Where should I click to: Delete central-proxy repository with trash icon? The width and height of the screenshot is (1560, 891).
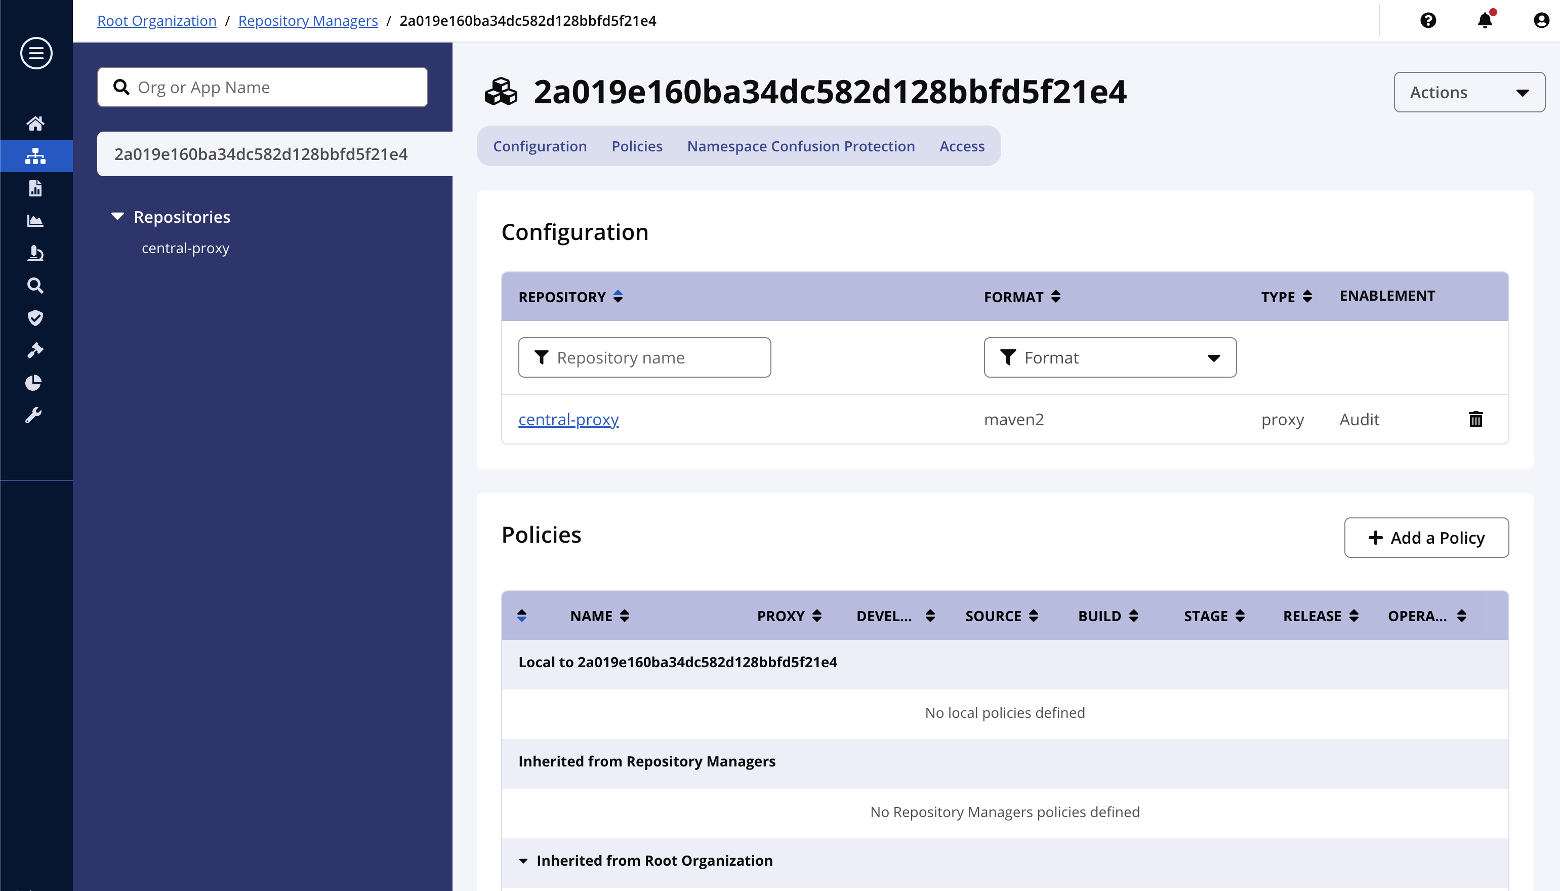pos(1475,419)
